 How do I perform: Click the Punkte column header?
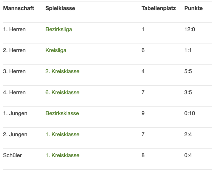[x=193, y=8]
